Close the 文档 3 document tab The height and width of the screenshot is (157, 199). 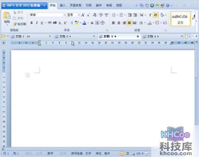tap(138, 37)
